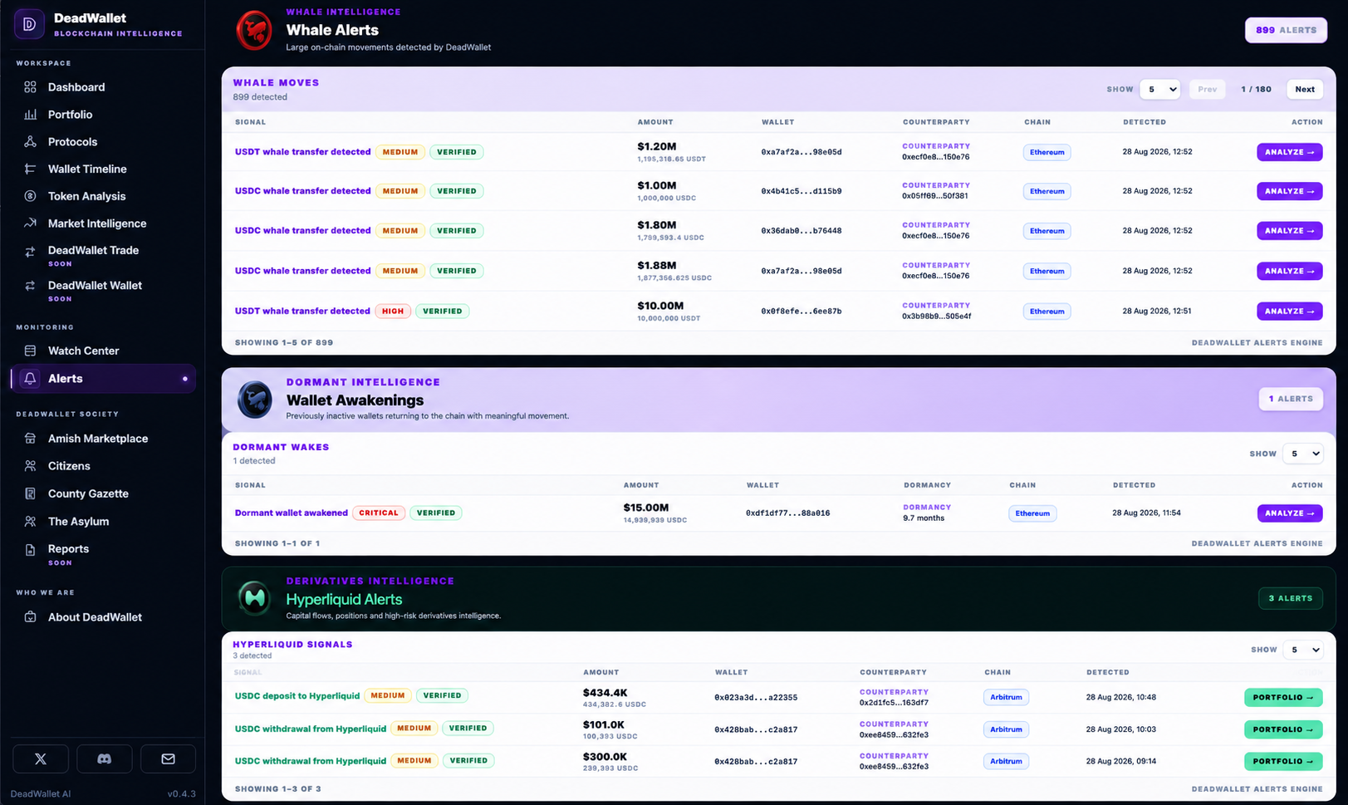
Task: Open Dormant Wakes show count dropdown
Action: coord(1302,454)
